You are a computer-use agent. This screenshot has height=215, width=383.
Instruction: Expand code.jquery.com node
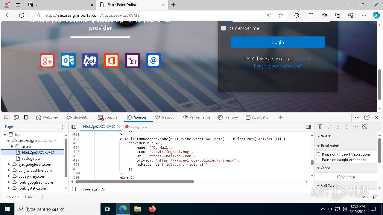(x=8, y=176)
